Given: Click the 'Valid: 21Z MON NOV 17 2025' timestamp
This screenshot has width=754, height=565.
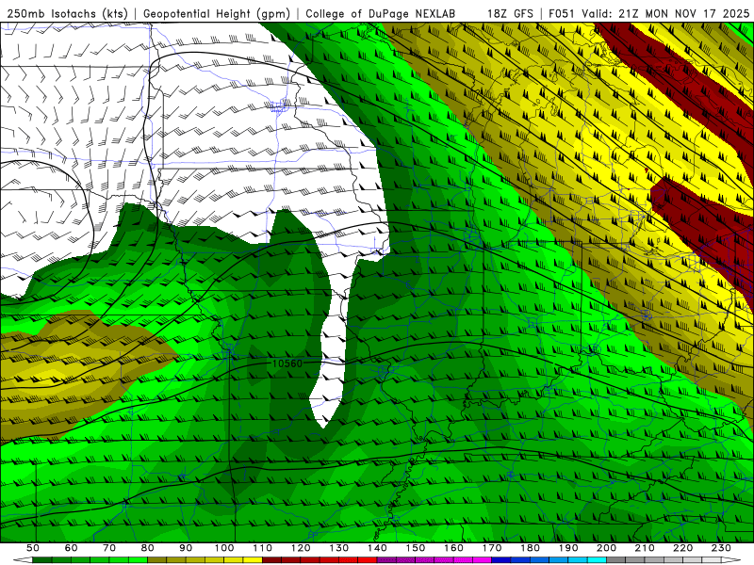Looking at the screenshot, I should pos(665,14).
